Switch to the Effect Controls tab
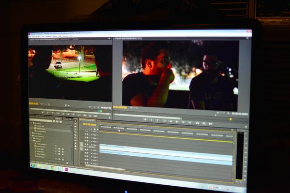The image size is (290, 193). coord(65,39)
